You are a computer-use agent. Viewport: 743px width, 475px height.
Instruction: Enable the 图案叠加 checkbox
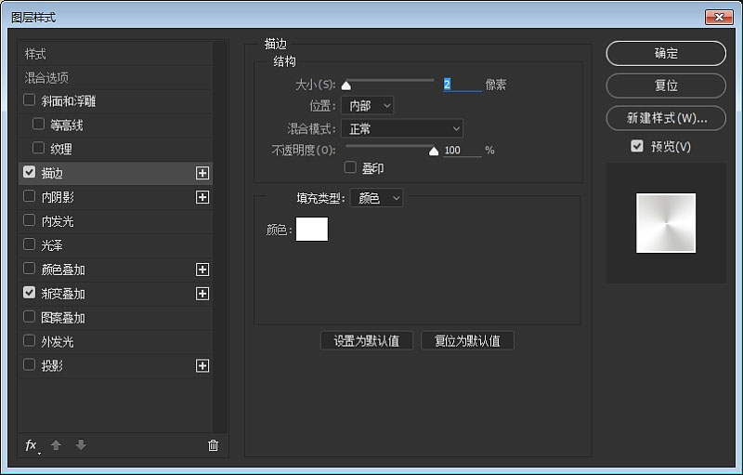tap(30, 316)
